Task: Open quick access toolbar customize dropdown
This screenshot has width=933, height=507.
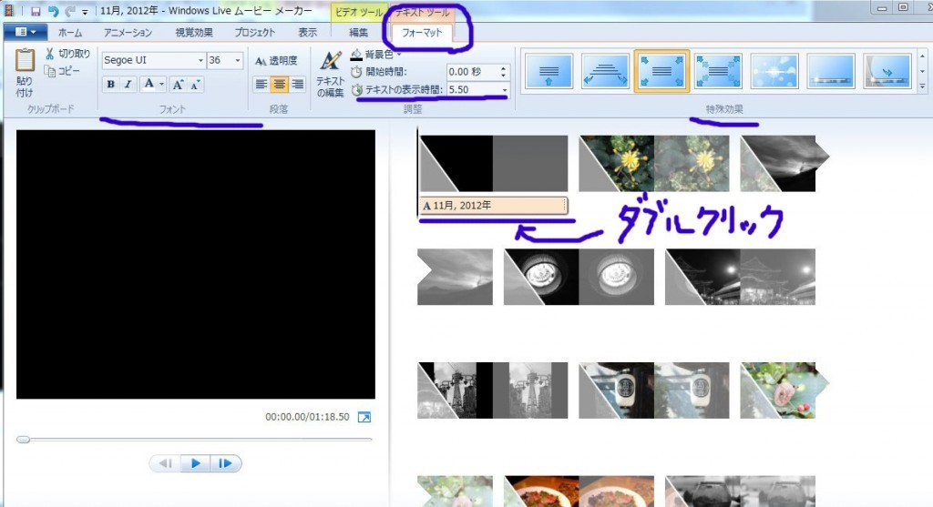Action: pyautogui.click(x=85, y=12)
